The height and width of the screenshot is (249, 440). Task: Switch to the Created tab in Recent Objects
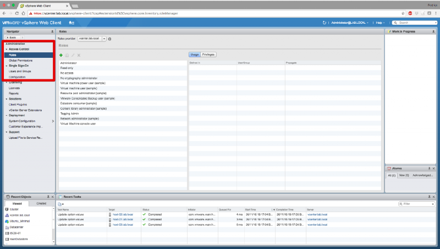coord(41,203)
